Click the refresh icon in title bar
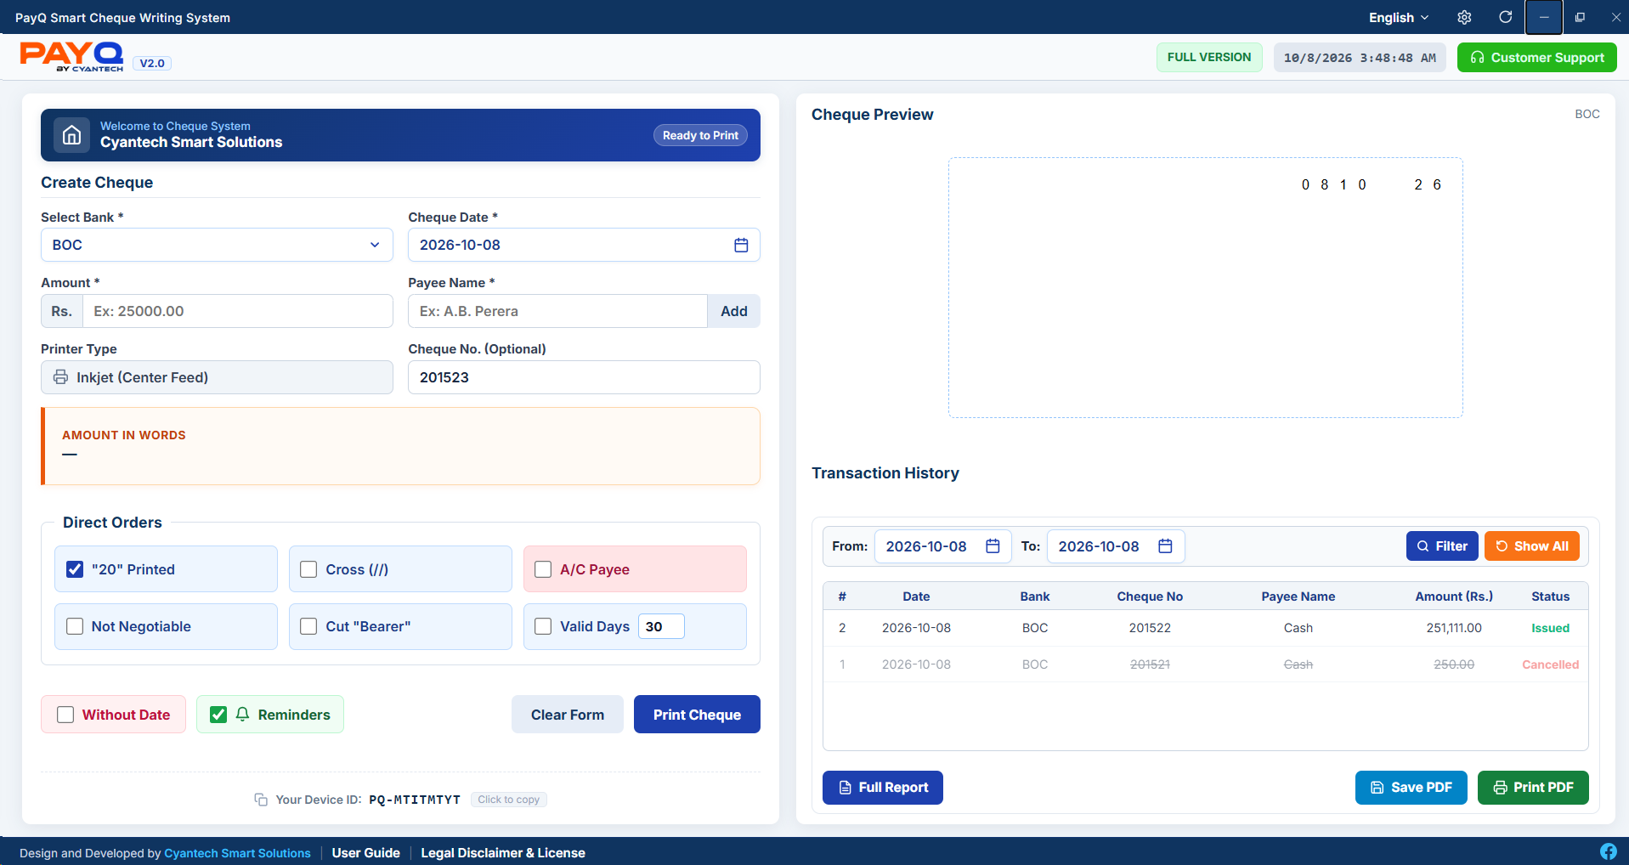The width and height of the screenshot is (1629, 865). 1505,17
